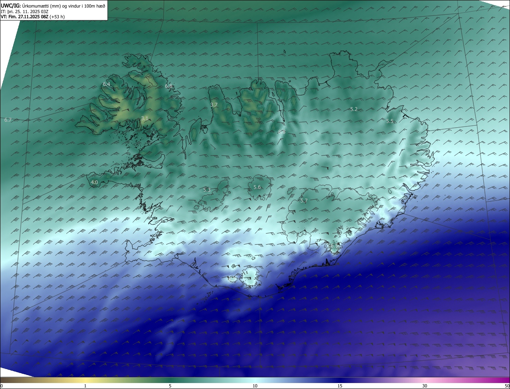
Task: Click the map value 3.7
Action: pyautogui.click(x=214, y=105)
